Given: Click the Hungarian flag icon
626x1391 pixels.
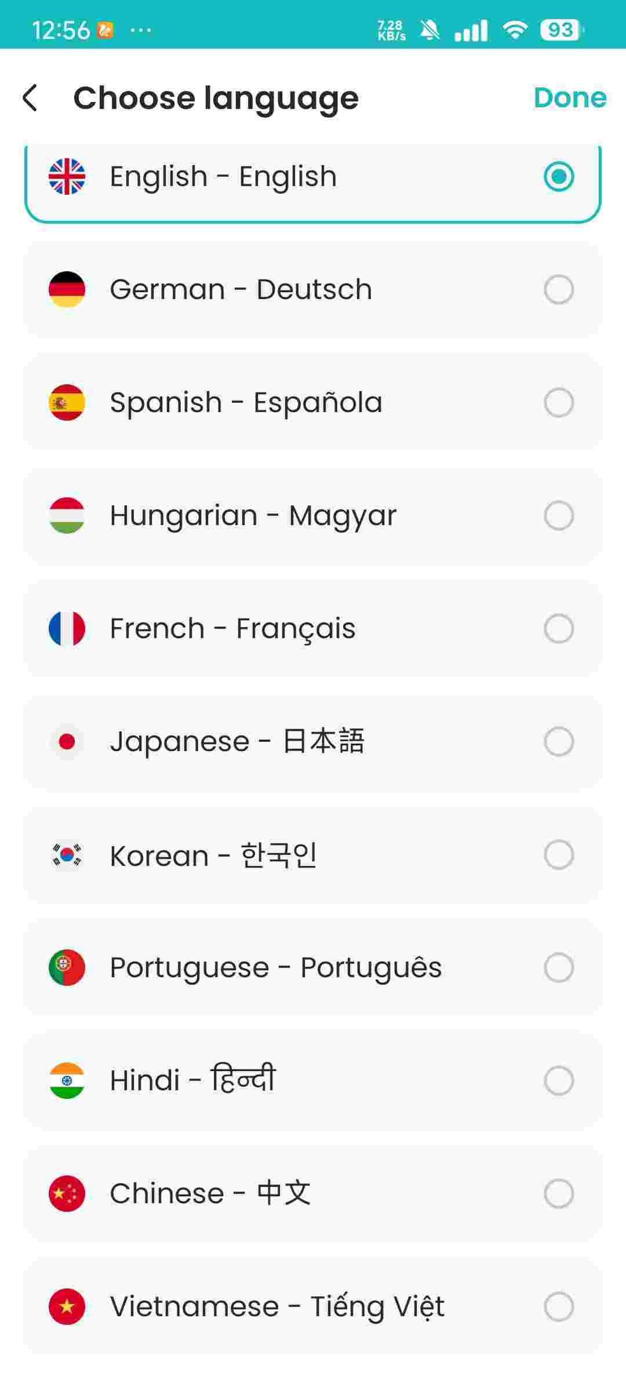Looking at the screenshot, I should pos(67,515).
